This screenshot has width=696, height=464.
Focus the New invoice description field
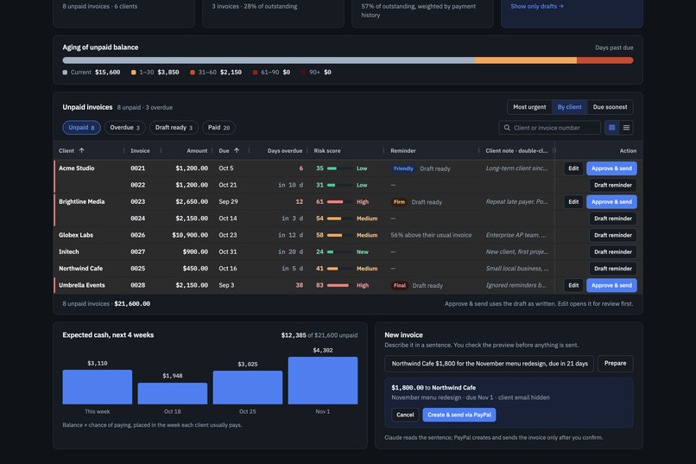(489, 364)
